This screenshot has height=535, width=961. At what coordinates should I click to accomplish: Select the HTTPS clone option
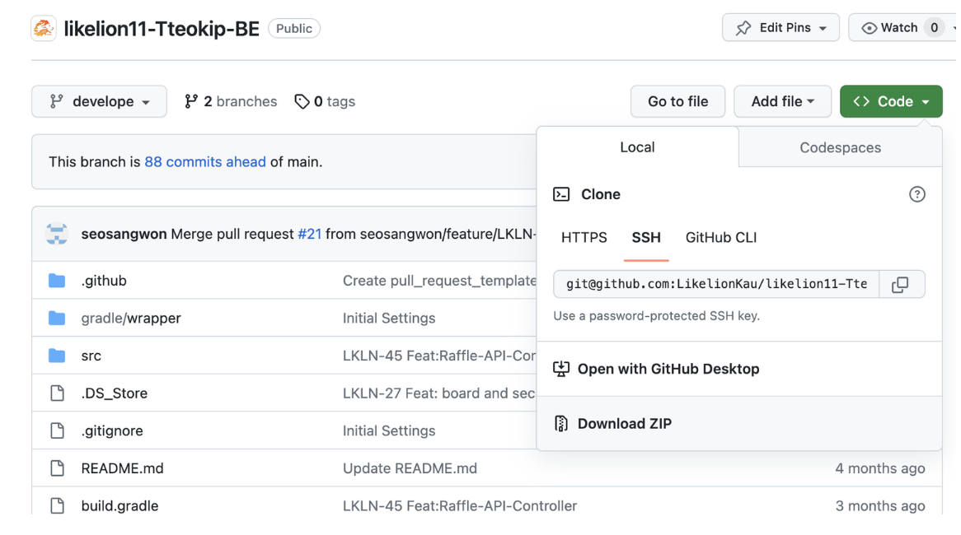pos(584,238)
